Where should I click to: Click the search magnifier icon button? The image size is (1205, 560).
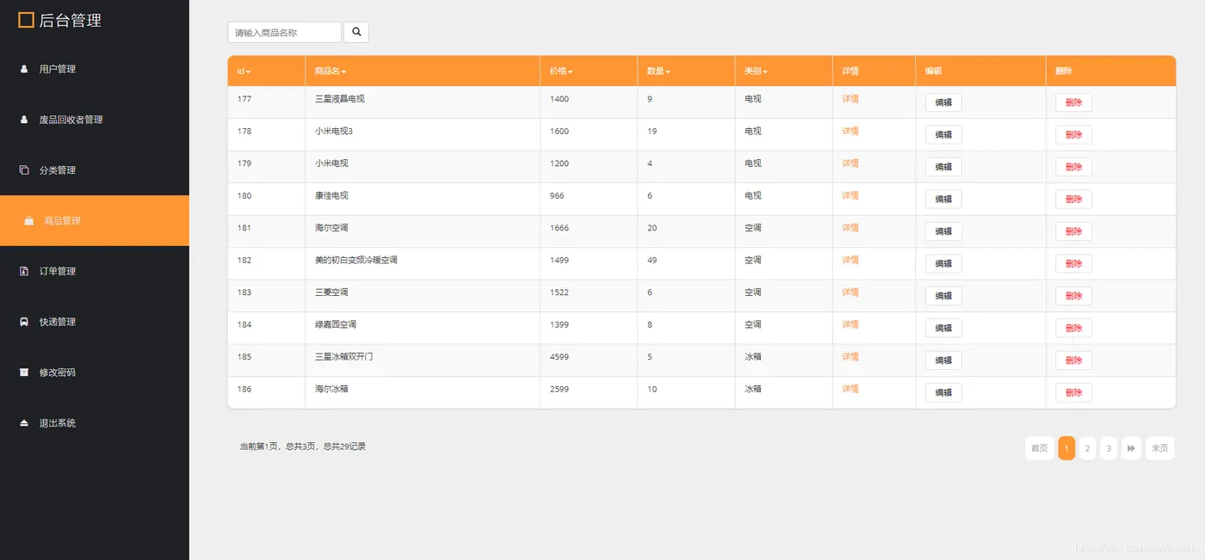point(356,32)
